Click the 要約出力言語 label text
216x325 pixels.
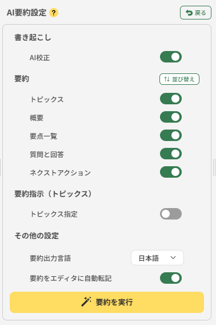pyautogui.click(x=50, y=259)
